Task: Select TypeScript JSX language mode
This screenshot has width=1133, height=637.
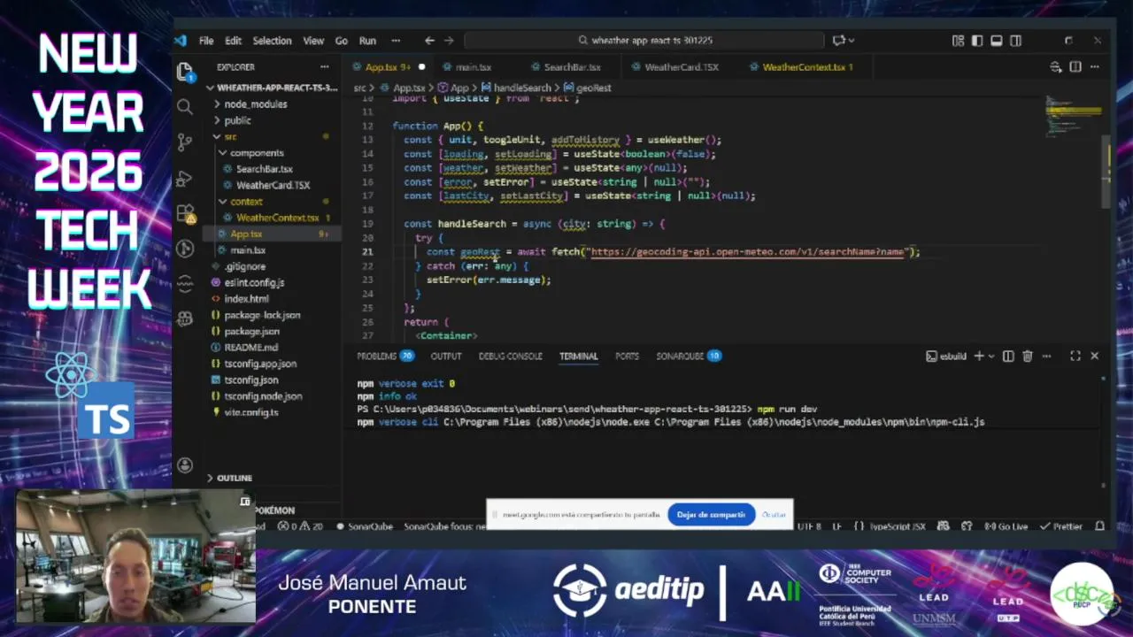Action: coord(898,526)
